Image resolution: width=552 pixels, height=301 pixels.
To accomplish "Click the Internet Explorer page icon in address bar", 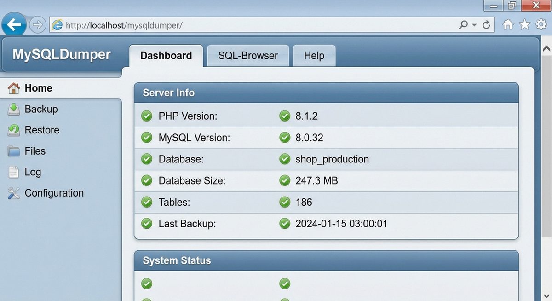I will coord(57,25).
